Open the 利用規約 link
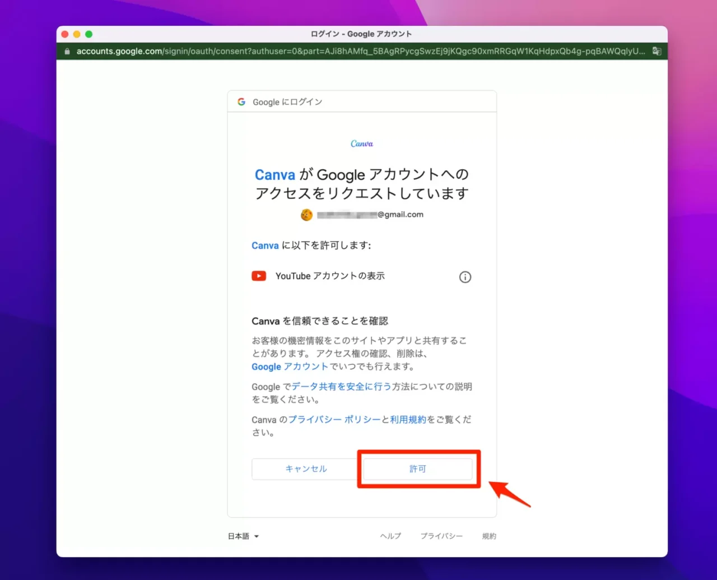The height and width of the screenshot is (580, 717). click(408, 420)
